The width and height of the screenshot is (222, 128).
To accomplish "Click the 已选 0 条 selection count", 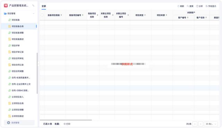I will point(48,124).
